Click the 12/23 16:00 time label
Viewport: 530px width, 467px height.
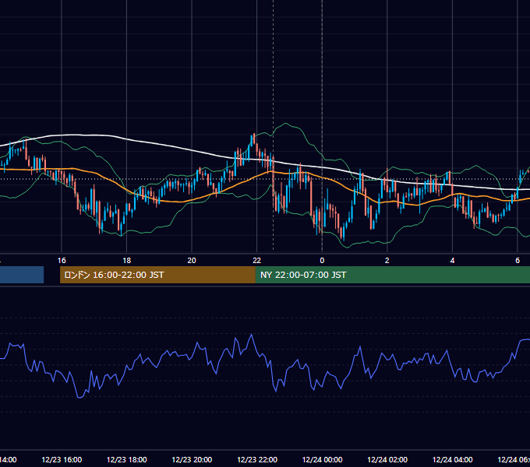tap(62, 459)
